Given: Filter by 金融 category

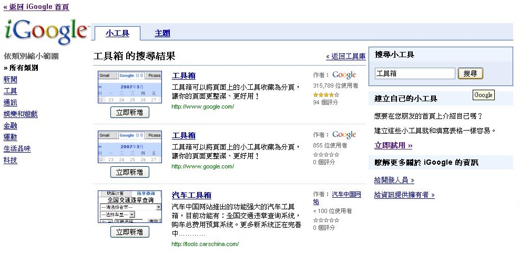Looking at the screenshot, I should coord(11,126).
